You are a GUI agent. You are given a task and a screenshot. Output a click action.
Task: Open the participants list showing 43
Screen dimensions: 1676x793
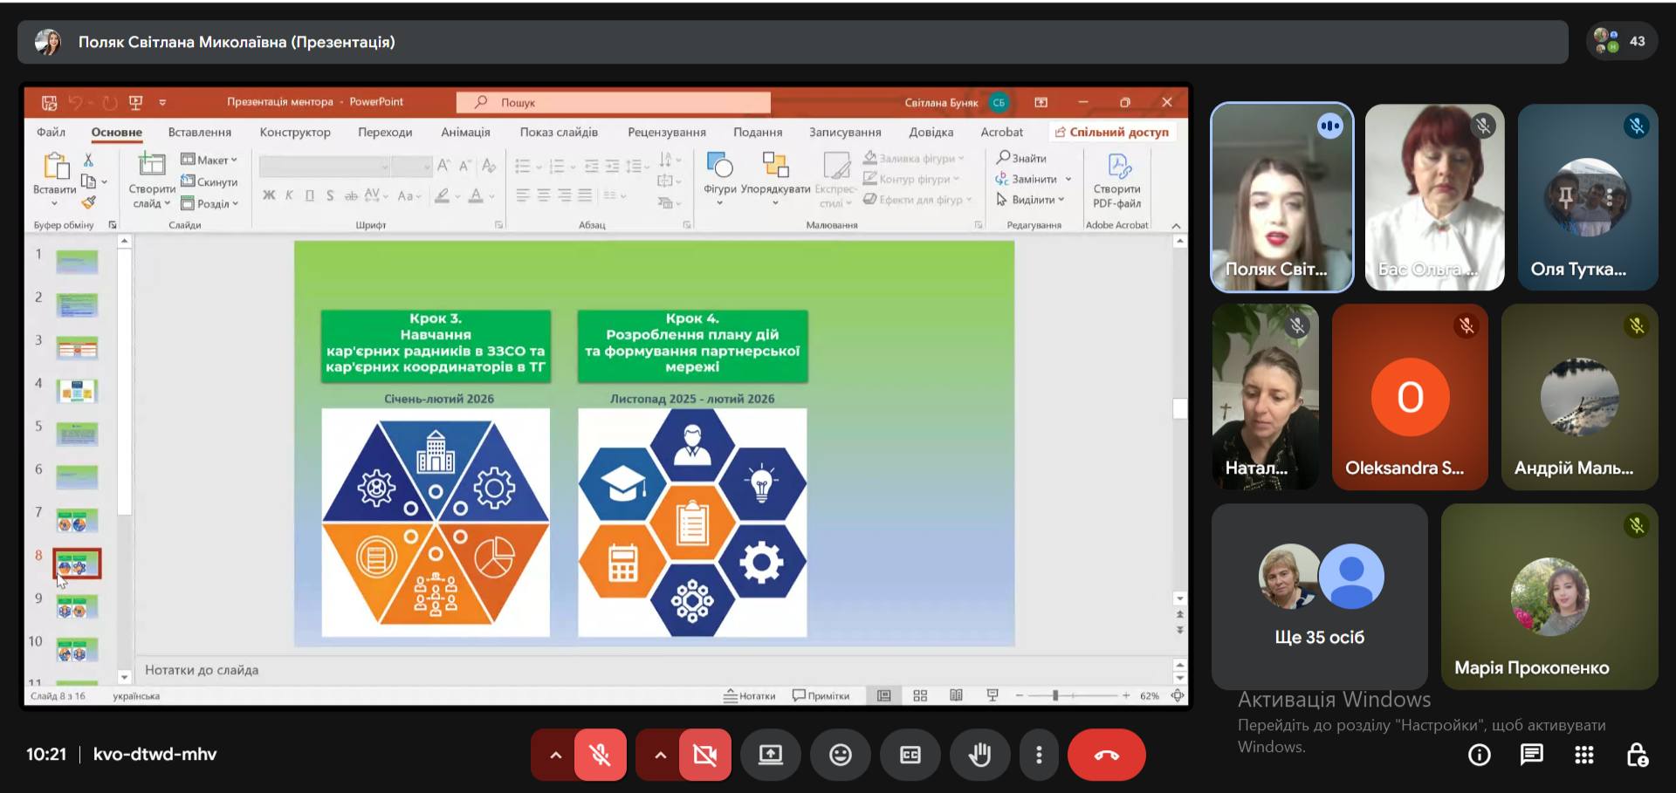click(1621, 41)
